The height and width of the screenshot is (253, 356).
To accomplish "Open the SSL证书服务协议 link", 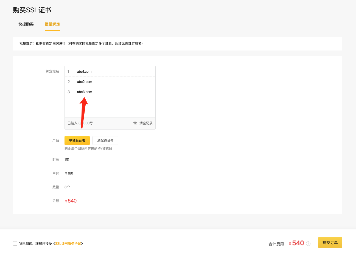I will point(68,243).
